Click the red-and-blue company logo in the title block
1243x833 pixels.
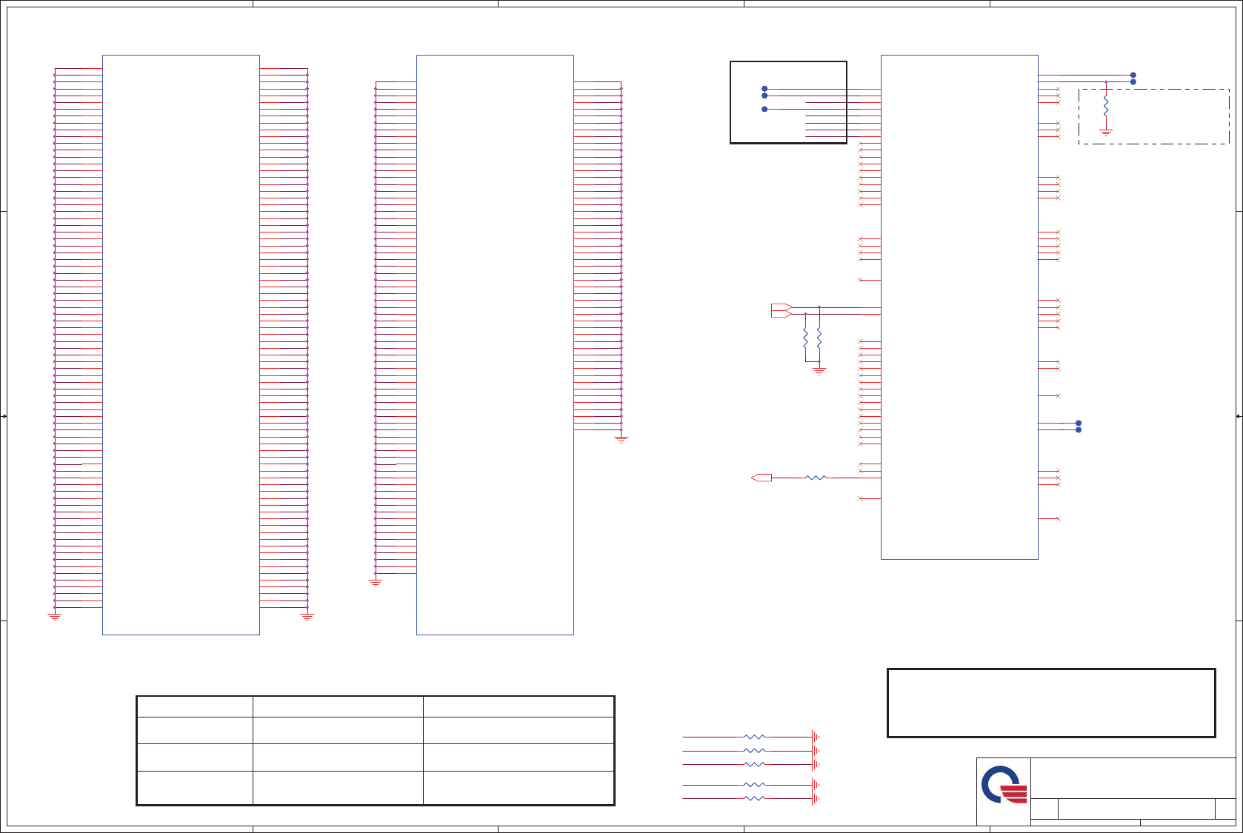click(x=1004, y=785)
